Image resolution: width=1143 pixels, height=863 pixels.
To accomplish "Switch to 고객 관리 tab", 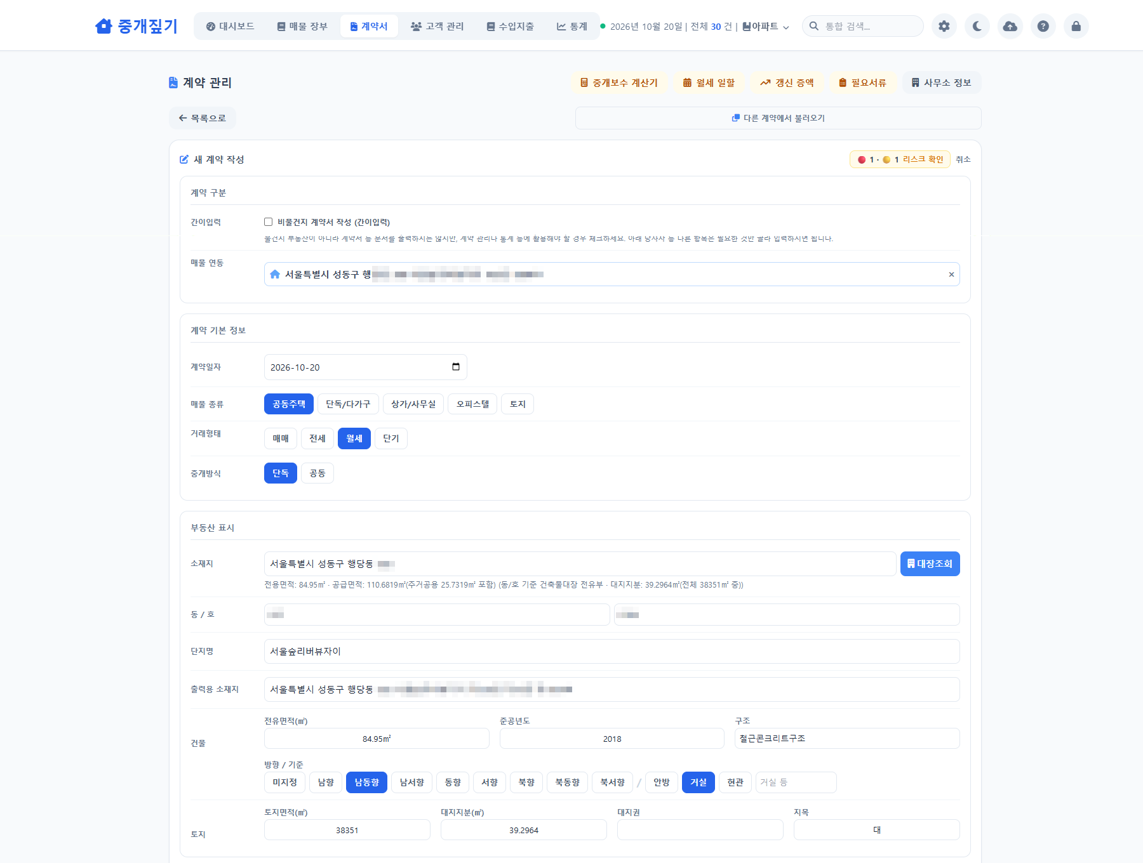I will (437, 26).
